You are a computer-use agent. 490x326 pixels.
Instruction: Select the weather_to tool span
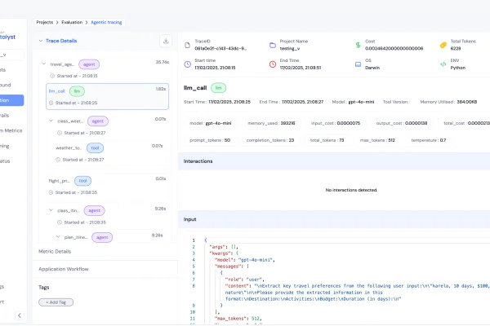(109, 153)
